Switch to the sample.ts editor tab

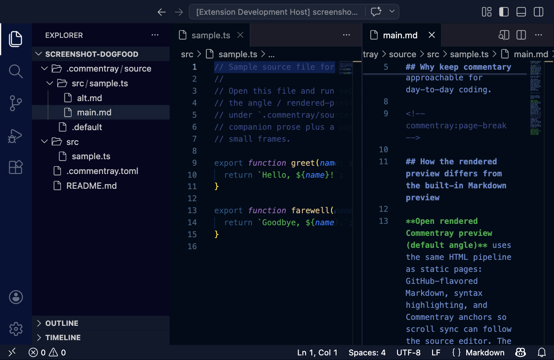(211, 35)
